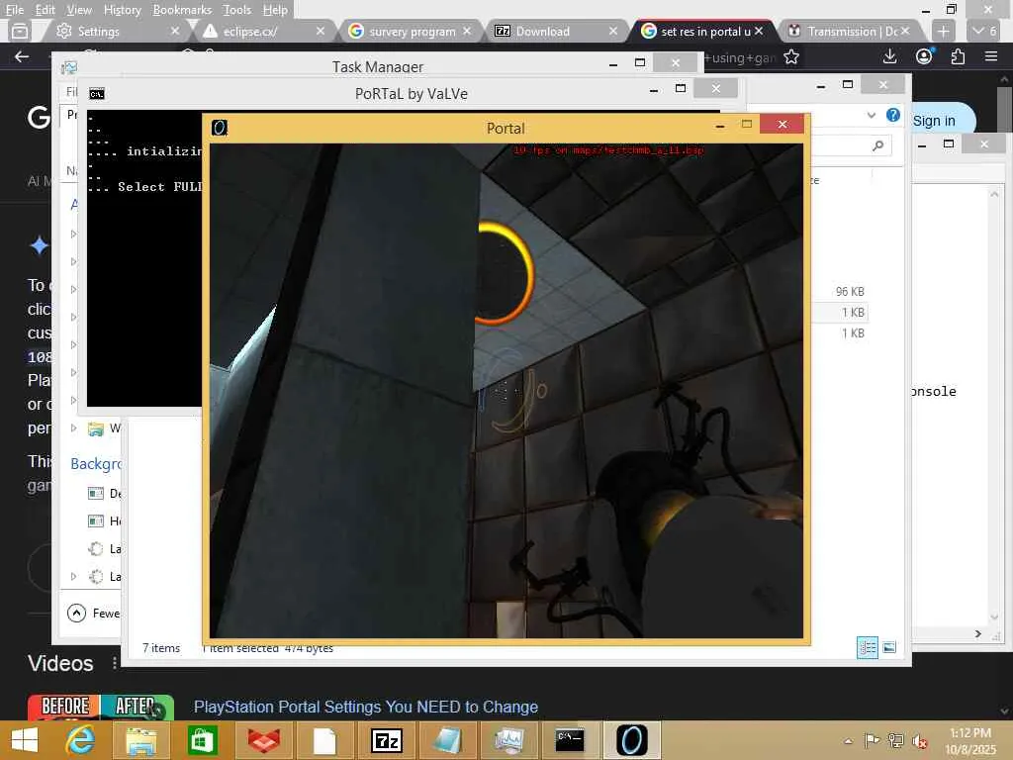Close the Settings browser tab
The height and width of the screenshot is (760, 1013).
(x=175, y=31)
